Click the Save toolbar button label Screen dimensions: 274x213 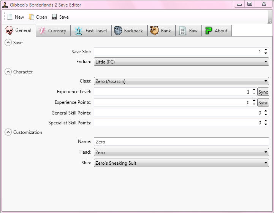(64, 17)
